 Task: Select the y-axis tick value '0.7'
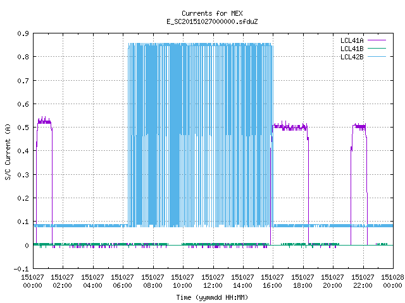[23, 81]
